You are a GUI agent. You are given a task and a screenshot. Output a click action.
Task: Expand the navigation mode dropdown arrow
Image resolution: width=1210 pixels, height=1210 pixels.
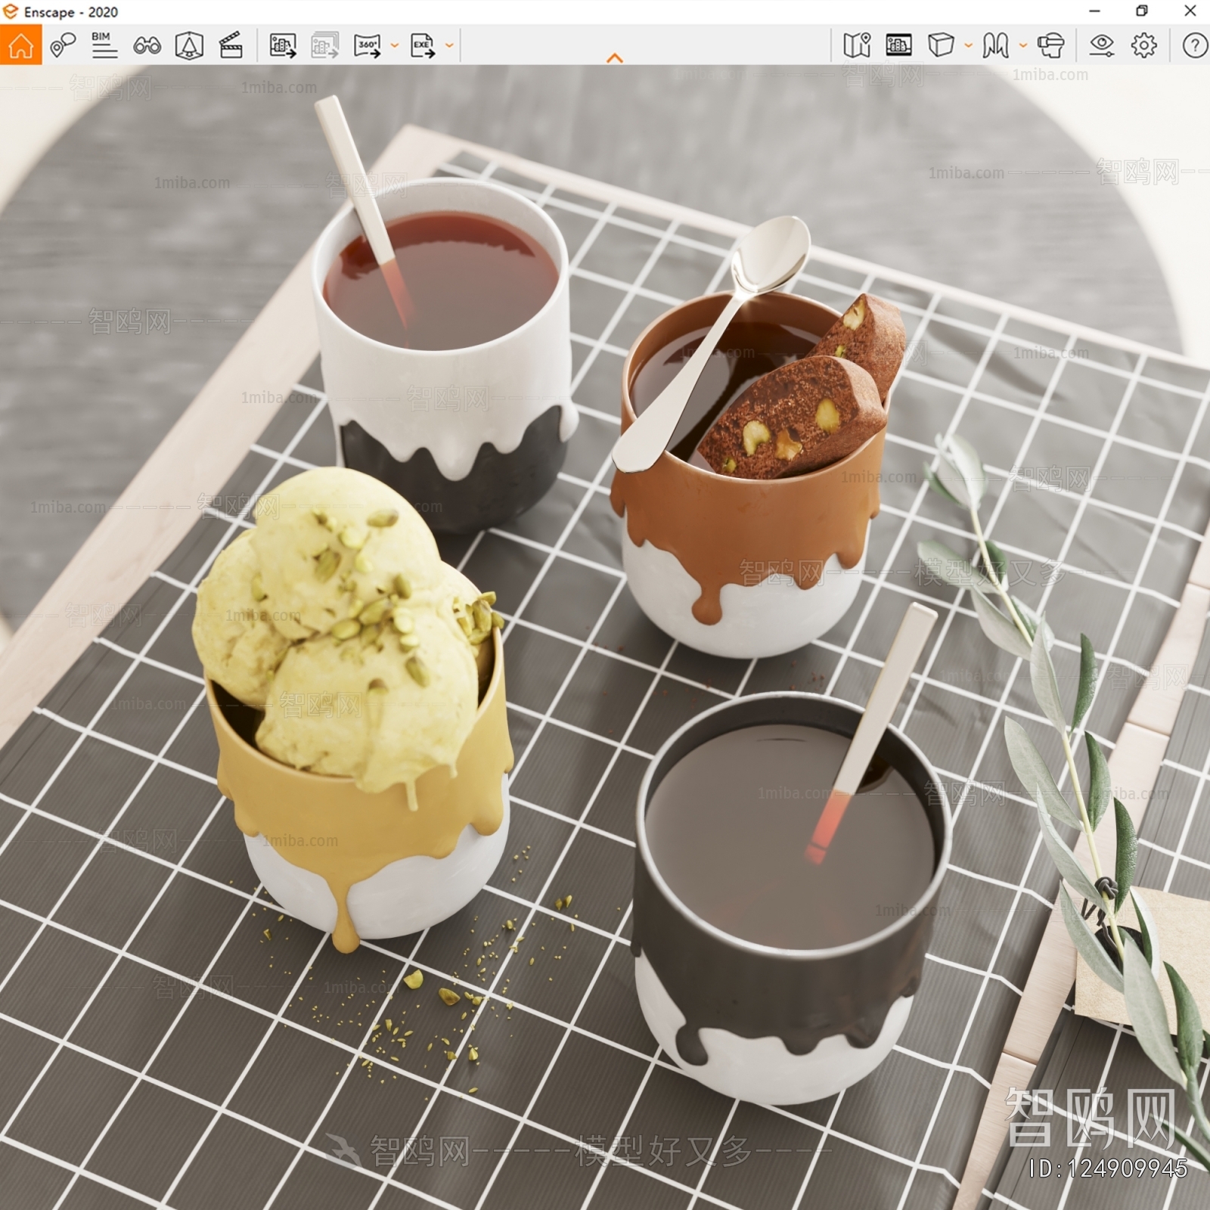(1022, 45)
